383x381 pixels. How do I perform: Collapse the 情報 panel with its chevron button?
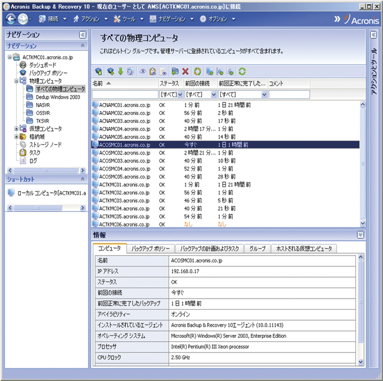click(x=360, y=235)
